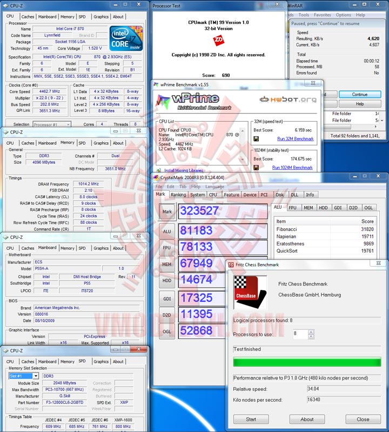Click the Intel Core i7 logo in CPU-Z
389x432 pixels.
pyautogui.click(x=126, y=38)
